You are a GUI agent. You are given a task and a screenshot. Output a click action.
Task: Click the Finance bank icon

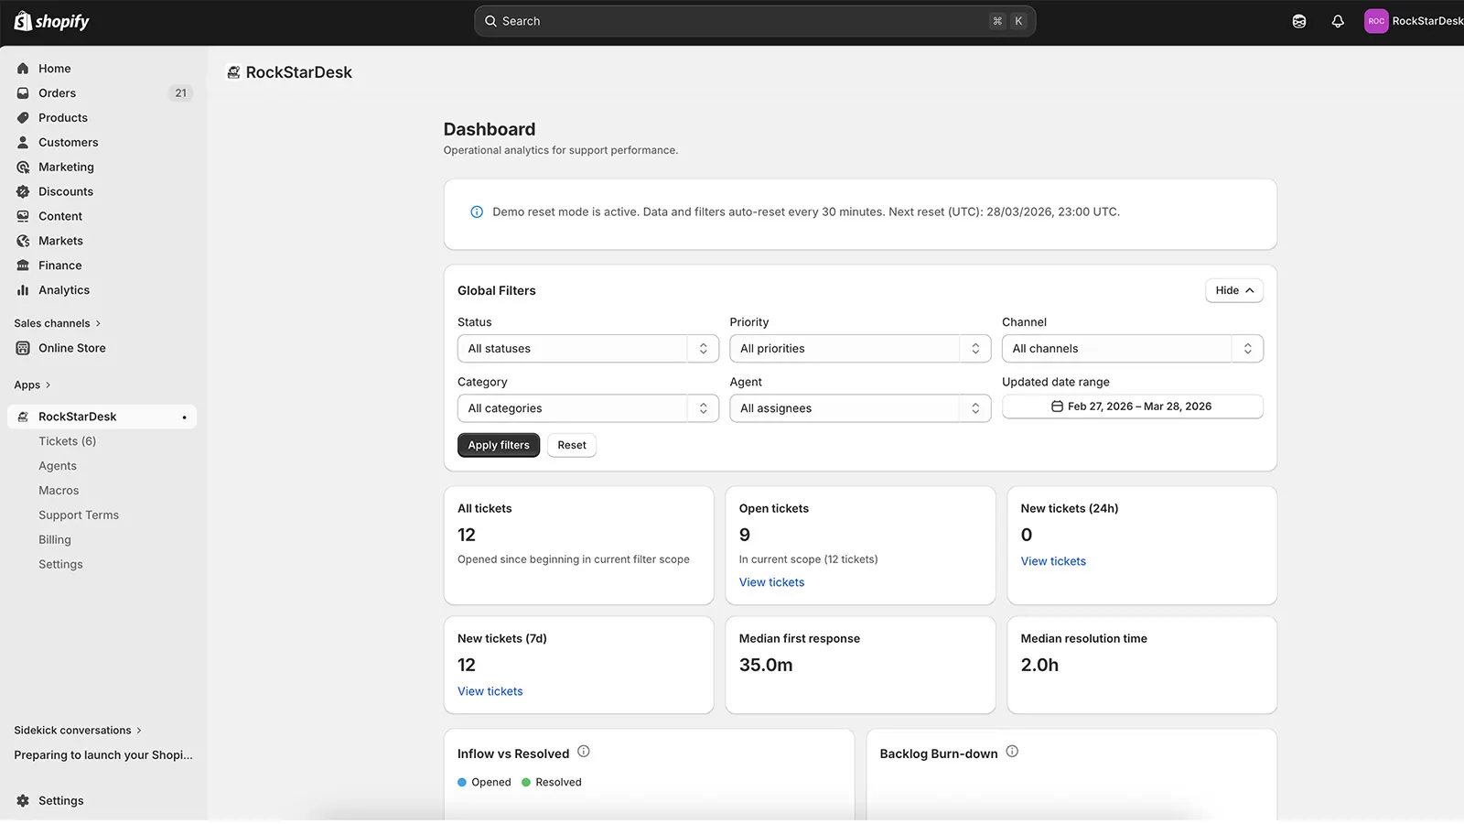coord(23,266)
